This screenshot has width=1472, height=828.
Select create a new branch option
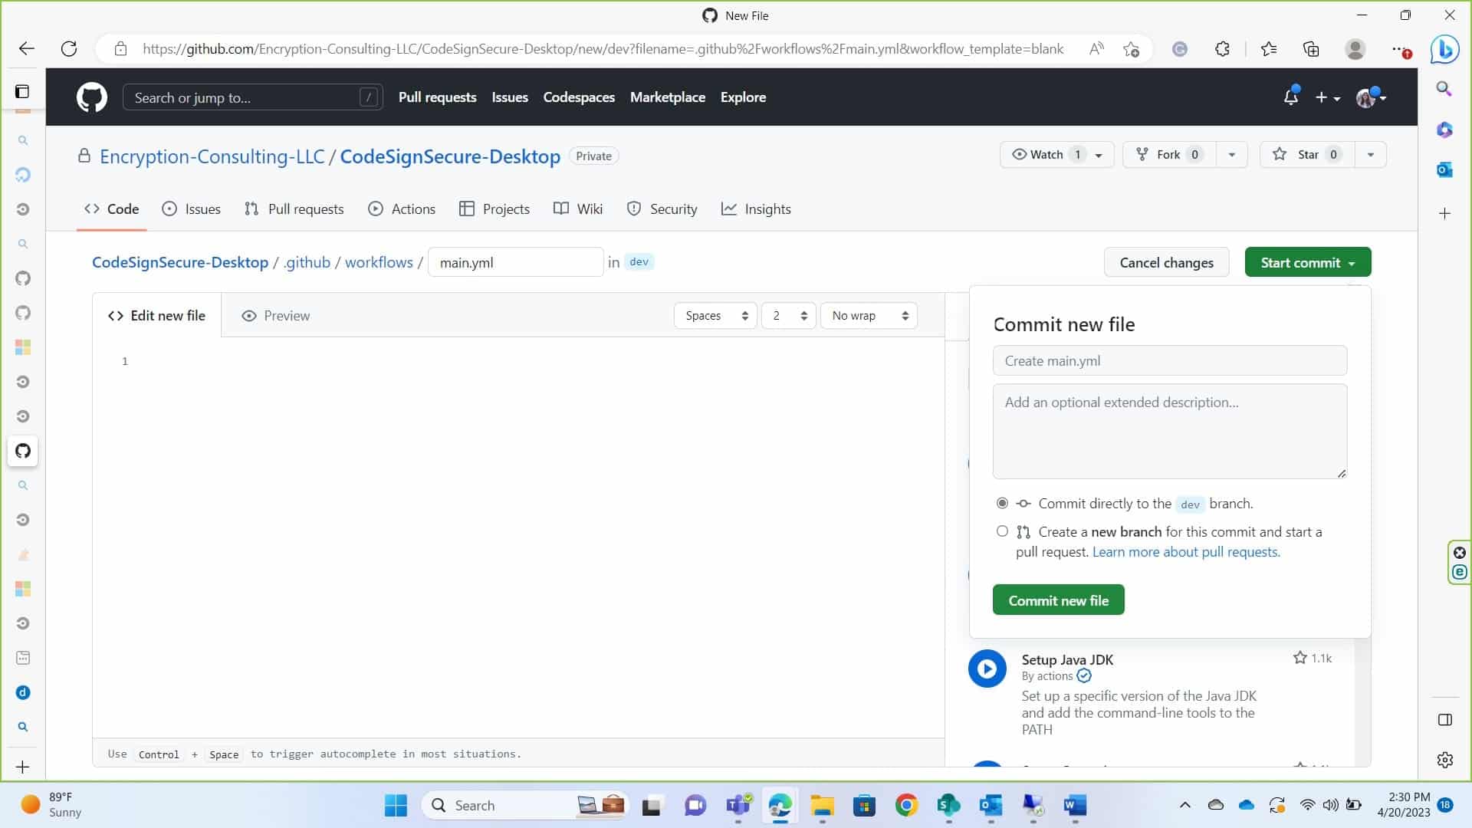(1002, 531)
